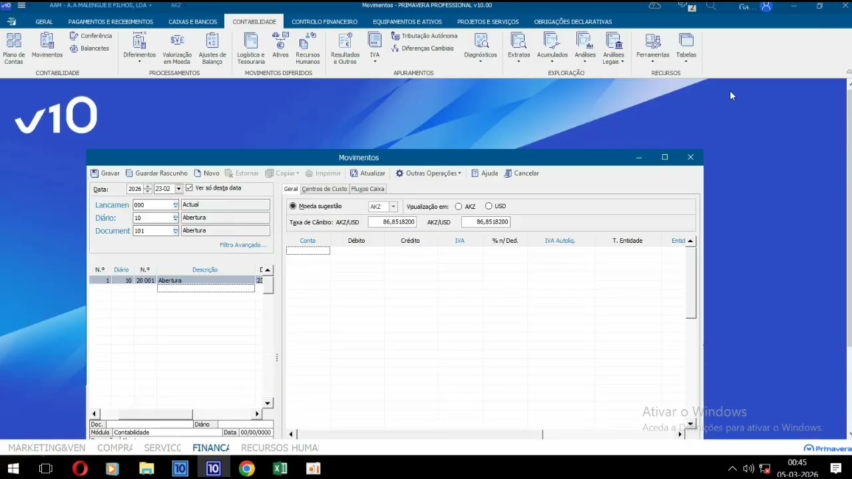The image size is (852, 479).
Task: Open Plano de Contas in the ribbon
Action: 13,49
